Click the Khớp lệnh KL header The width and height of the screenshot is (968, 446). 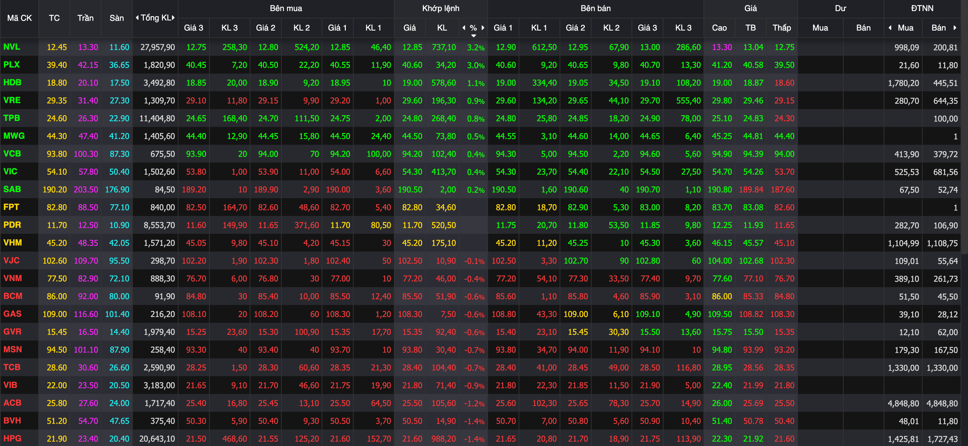point(442,28)
